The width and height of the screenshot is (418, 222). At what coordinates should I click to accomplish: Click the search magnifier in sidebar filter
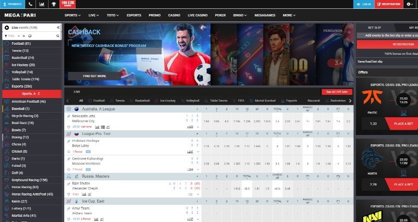click(x=57, y=36)
